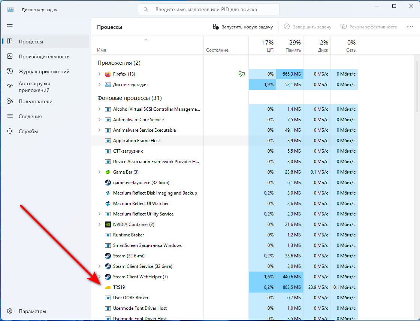
Task: Click the Фоновые процессы (31) group header
Action: coord(130,98)
